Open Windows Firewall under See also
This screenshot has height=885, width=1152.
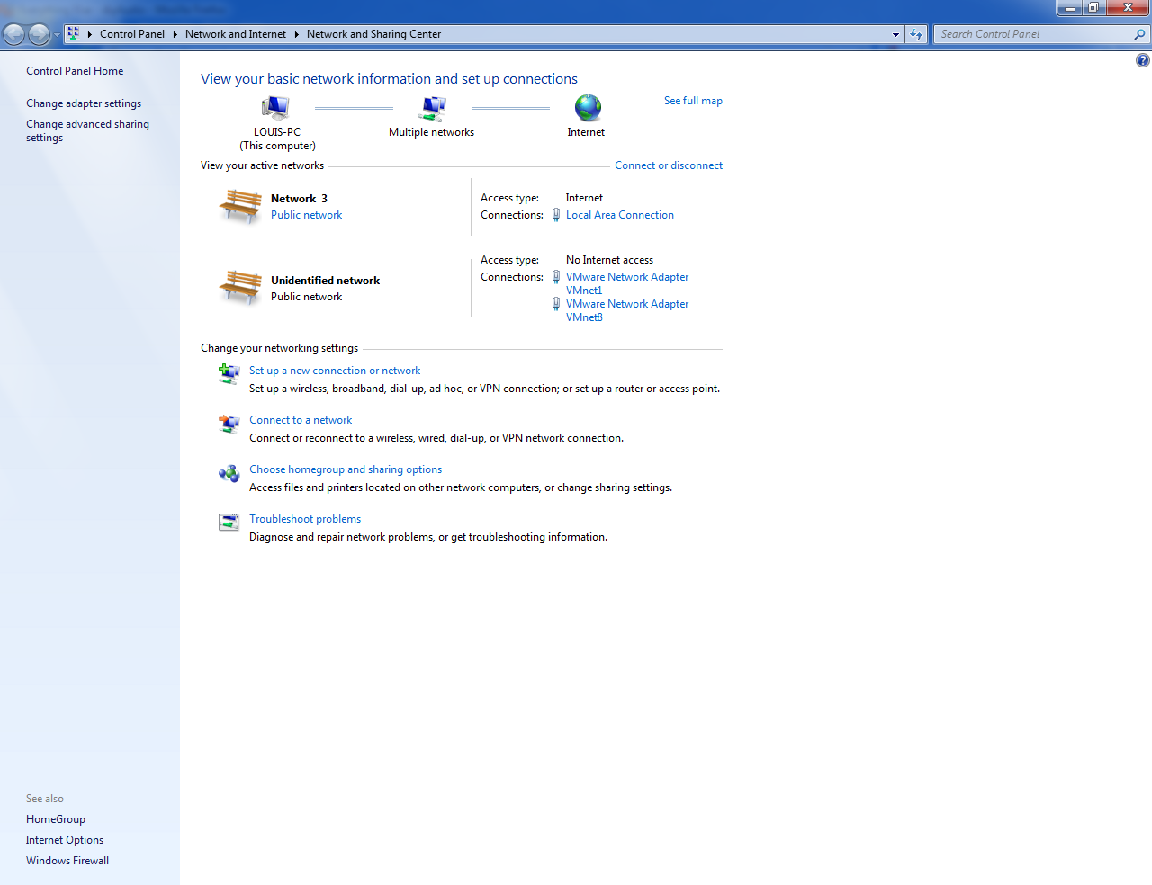pyautogui.click(x=67, y=861)
